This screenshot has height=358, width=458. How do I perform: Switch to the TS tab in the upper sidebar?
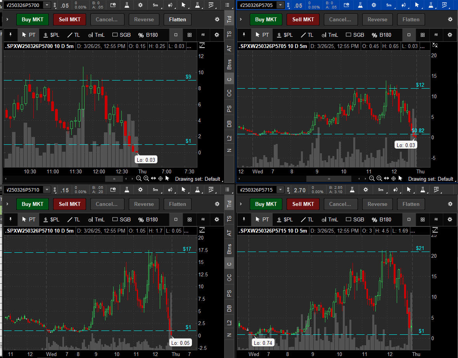pos(229,34)
